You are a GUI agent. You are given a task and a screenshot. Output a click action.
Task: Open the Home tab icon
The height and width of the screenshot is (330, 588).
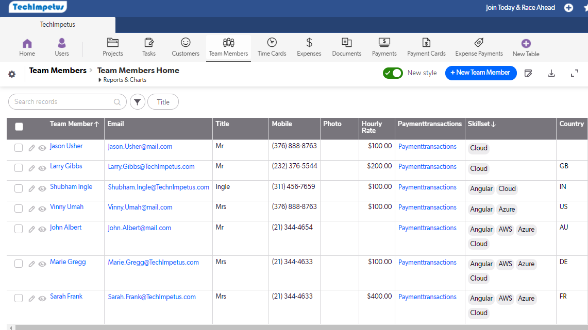27,43
